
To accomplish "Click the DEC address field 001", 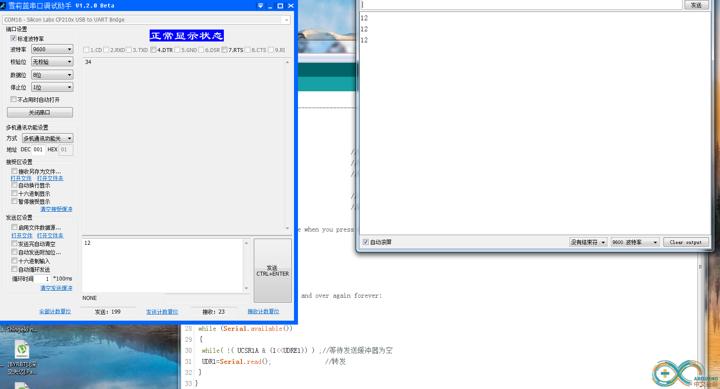I will (39, 150).
